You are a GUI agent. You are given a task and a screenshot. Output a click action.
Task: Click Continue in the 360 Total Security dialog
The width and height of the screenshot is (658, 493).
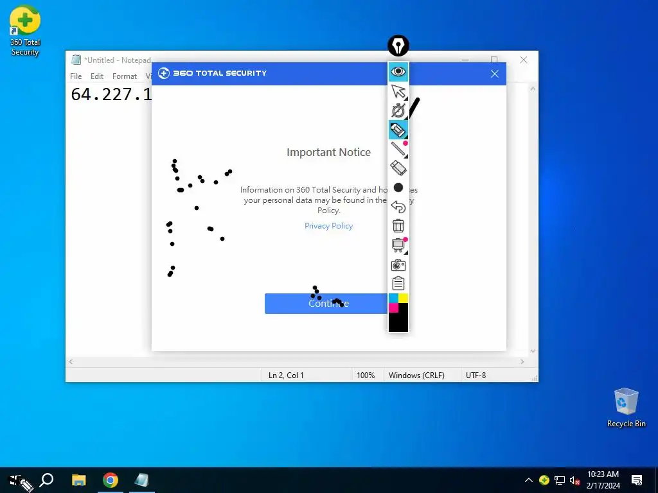pyautogui.click(x=326, y=304)
